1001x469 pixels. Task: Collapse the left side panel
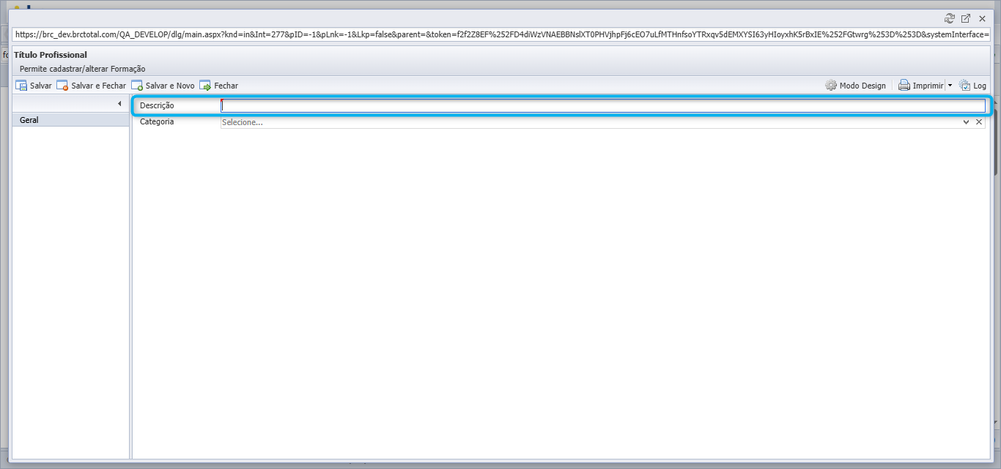(119, 104)
